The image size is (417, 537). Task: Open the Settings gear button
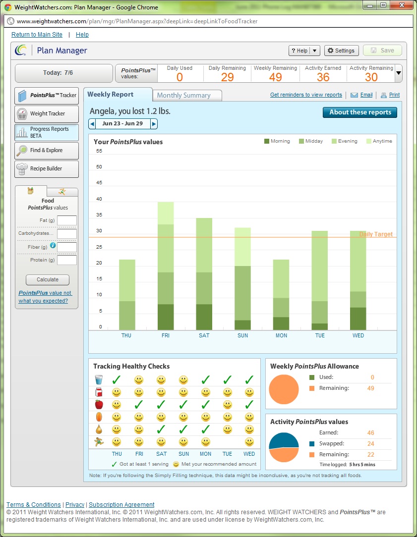tap(342, 51)
